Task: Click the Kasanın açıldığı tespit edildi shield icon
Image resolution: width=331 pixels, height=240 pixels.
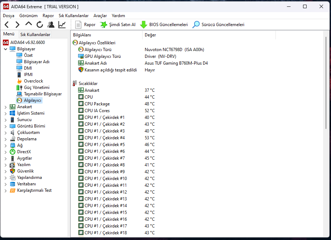Action: point(81,70)
